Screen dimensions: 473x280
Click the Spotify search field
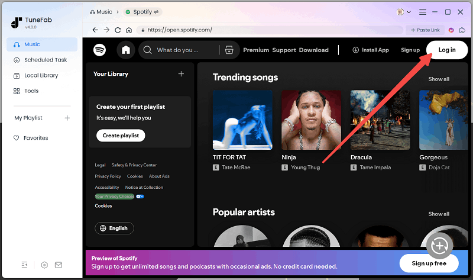click(180, 50)
